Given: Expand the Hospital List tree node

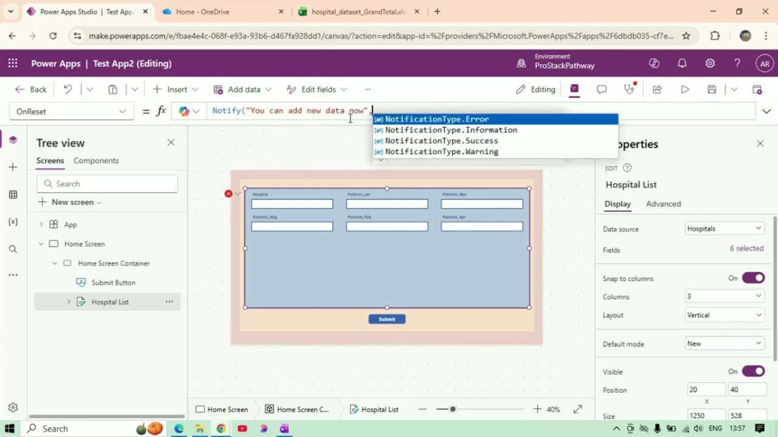Looking at the screenshot, I should (68, 302).
